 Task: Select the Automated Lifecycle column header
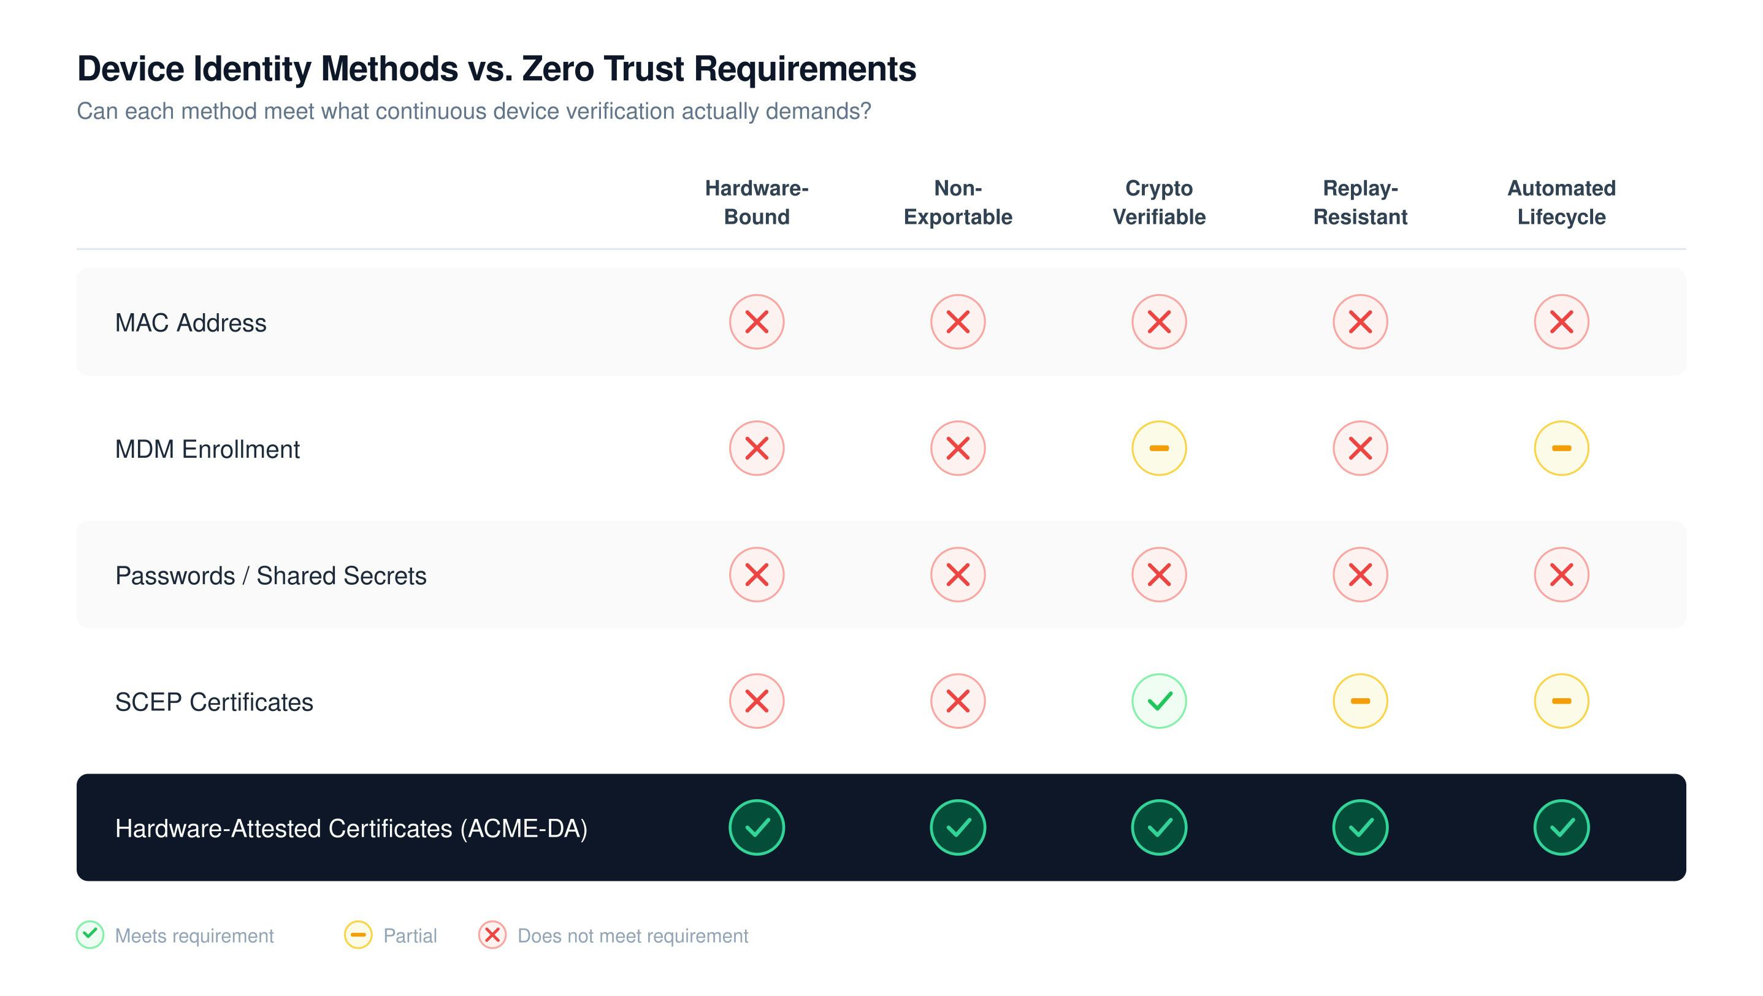[x=1561, y=202]
